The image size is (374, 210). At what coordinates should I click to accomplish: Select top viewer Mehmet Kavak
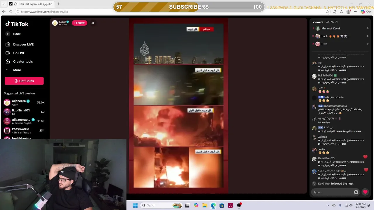click(x=331, y=28)
